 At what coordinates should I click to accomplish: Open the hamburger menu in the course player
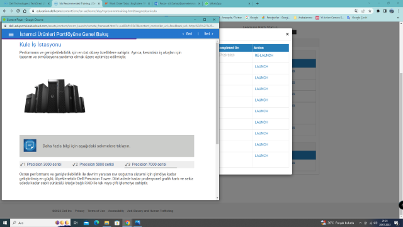point(11,34)
